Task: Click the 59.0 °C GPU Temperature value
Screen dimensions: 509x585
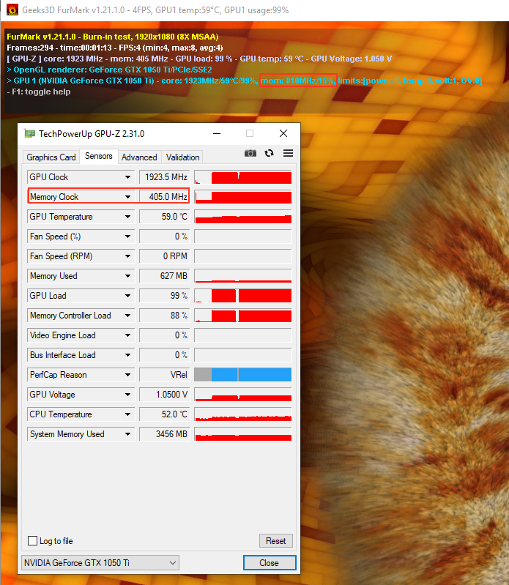Action: (165, 217)
